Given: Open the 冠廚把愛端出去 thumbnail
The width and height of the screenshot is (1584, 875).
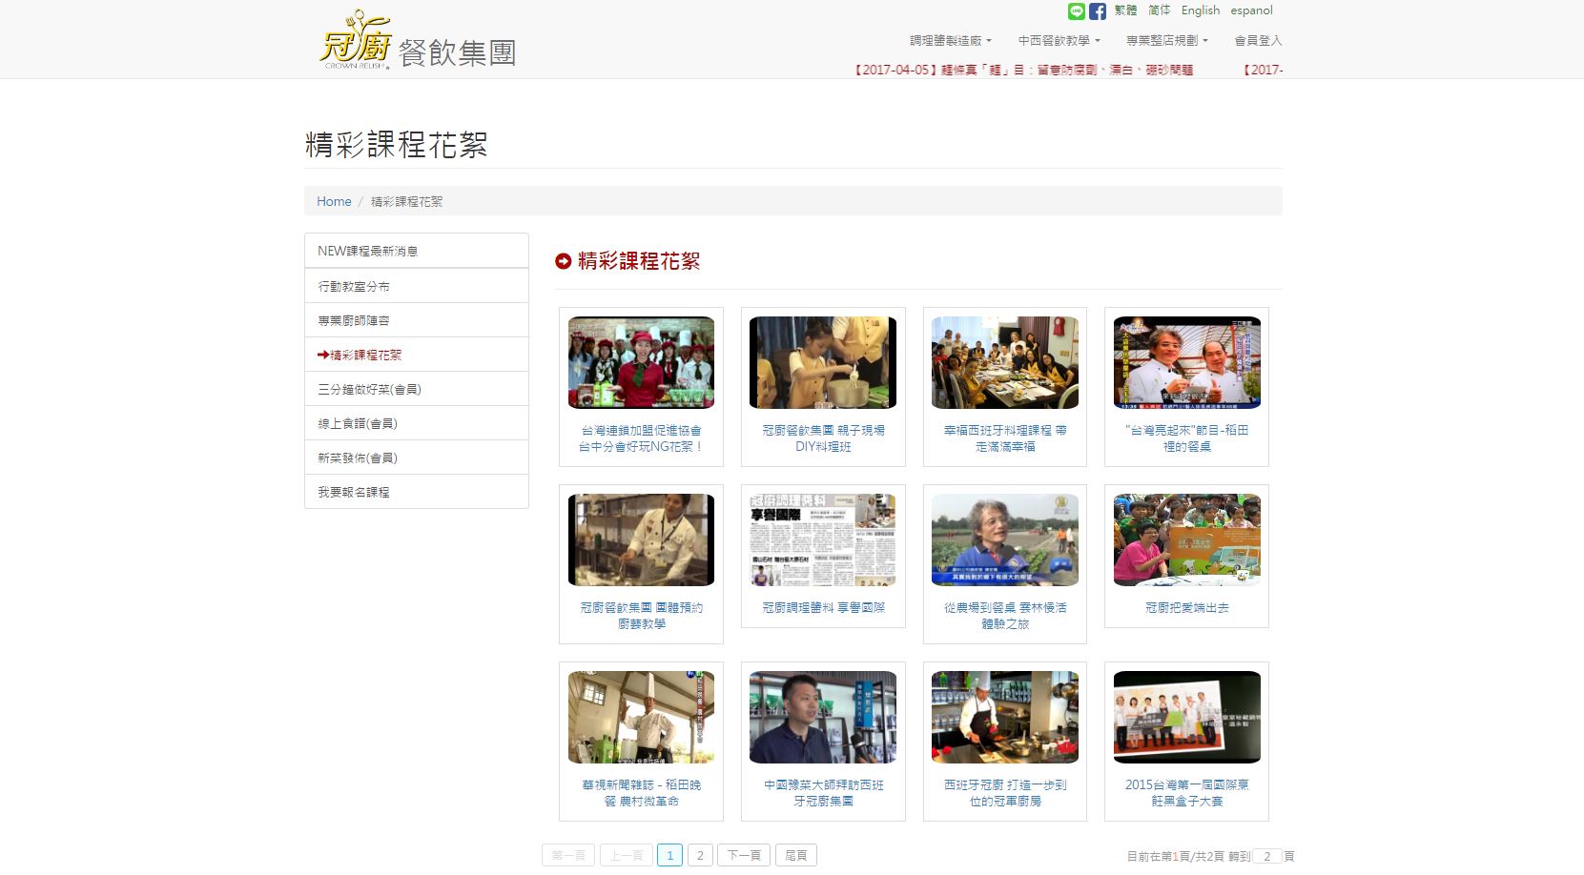Looking at the screenshot, I should tap(1186, 539).
